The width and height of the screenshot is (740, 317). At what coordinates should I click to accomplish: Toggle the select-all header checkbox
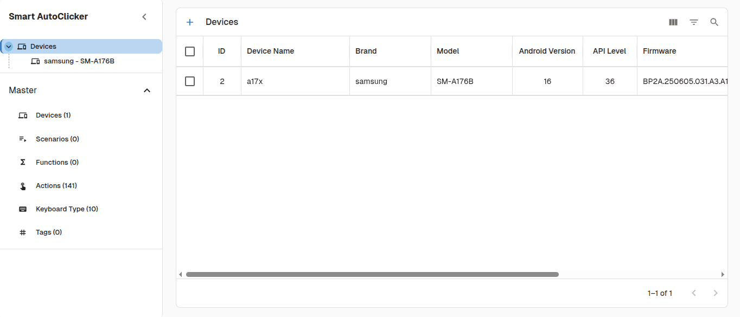click(x=190, y=51)
